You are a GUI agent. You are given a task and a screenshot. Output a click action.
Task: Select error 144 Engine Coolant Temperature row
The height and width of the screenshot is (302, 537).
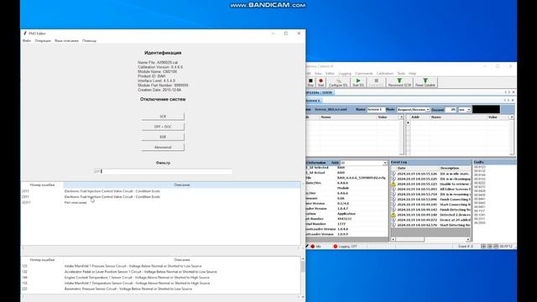tap(160, 278)
